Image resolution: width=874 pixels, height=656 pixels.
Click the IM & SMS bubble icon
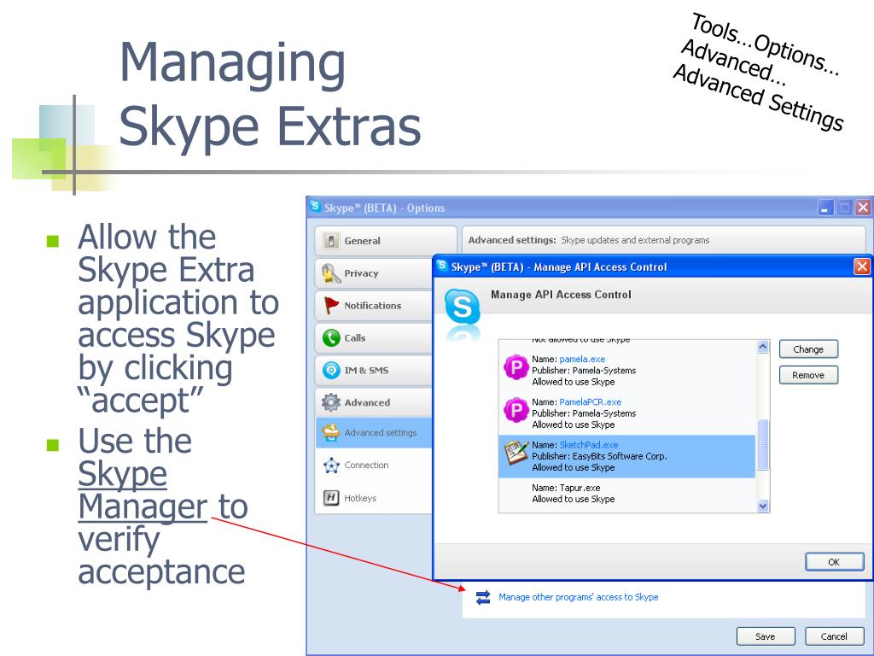tap(331, 371)
